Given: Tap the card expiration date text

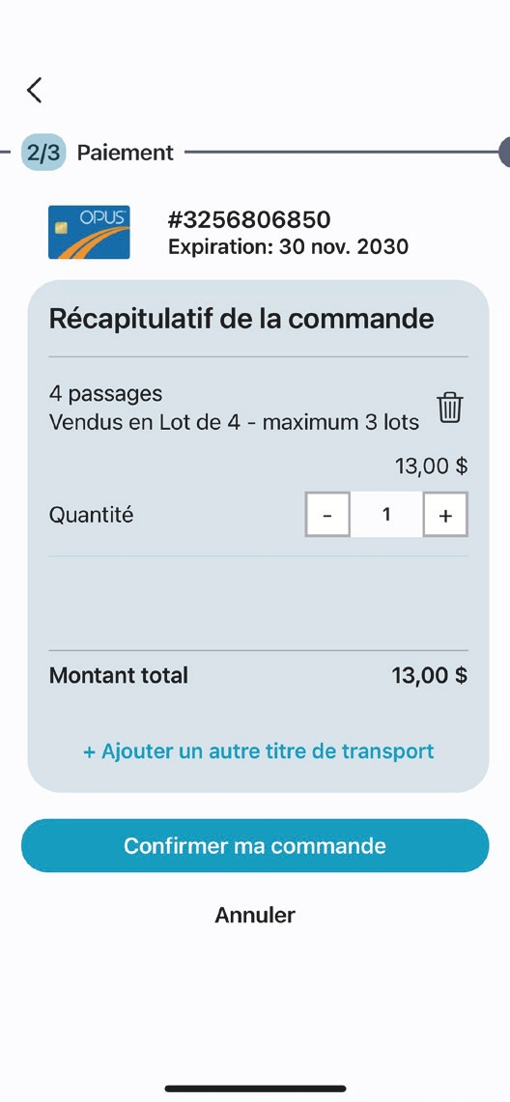Looking at the screenshot, I should tap(288, 246).
